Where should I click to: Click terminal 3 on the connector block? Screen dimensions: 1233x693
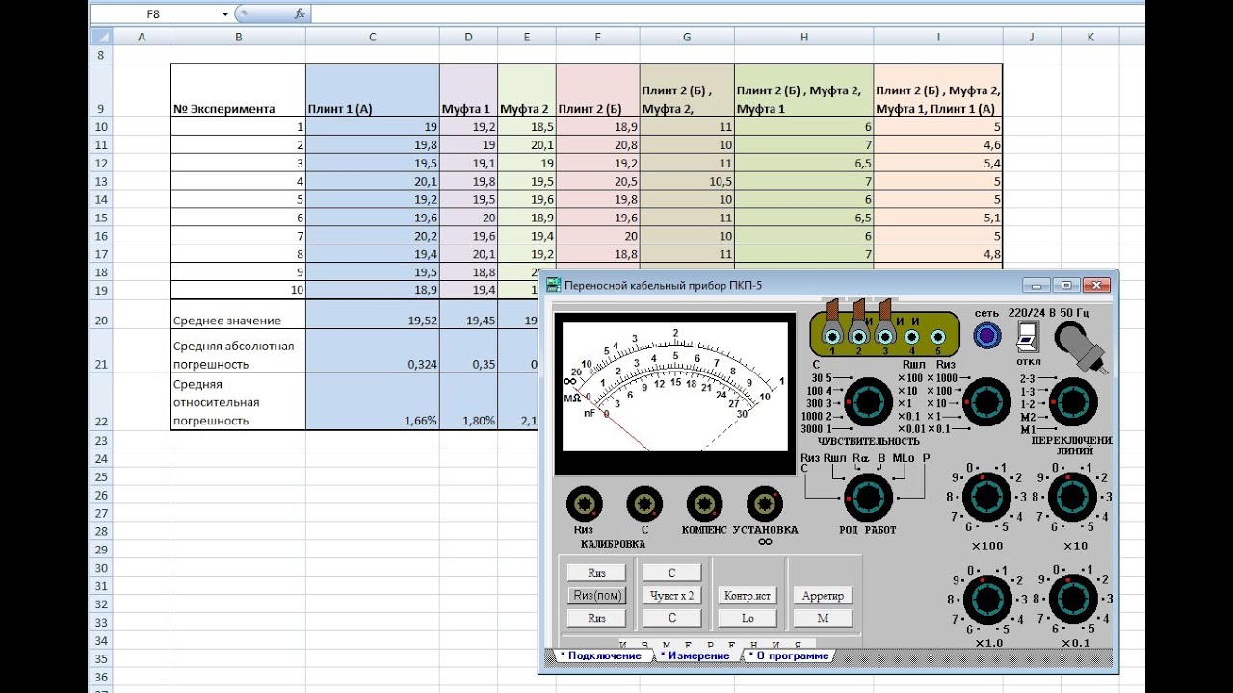pos(886,336)
